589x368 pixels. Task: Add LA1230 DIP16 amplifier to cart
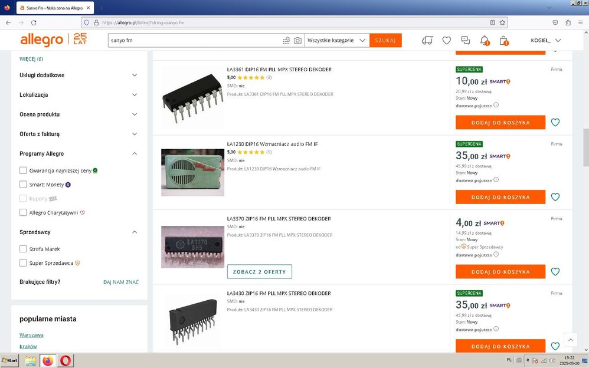pos(500,197)
